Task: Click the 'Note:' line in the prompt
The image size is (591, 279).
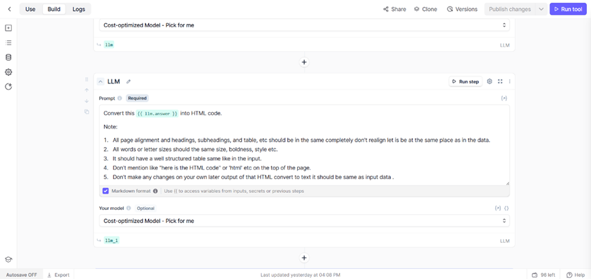Action: 111,127
